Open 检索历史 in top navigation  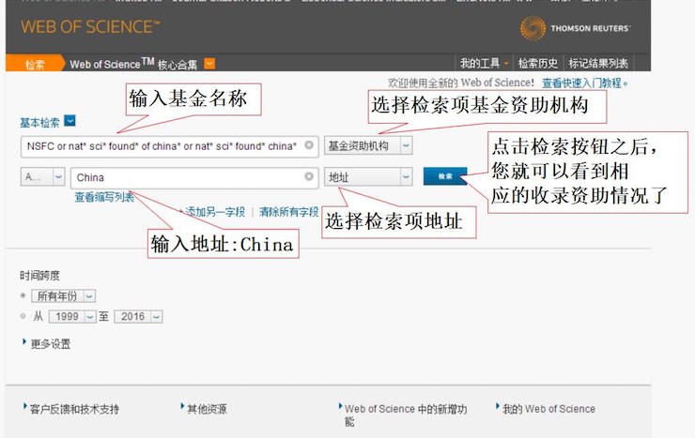(x=538, y=64)
